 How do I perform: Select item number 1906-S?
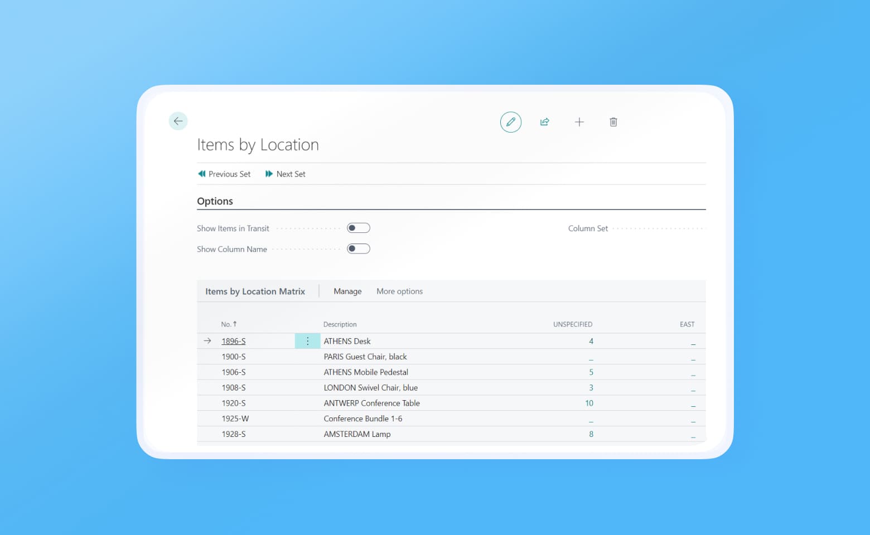pos(234,372)
